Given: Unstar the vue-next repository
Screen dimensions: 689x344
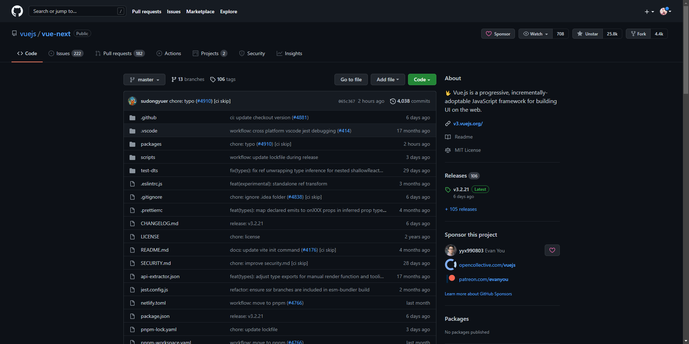Looking at the screenshot, I should (587, 34).
